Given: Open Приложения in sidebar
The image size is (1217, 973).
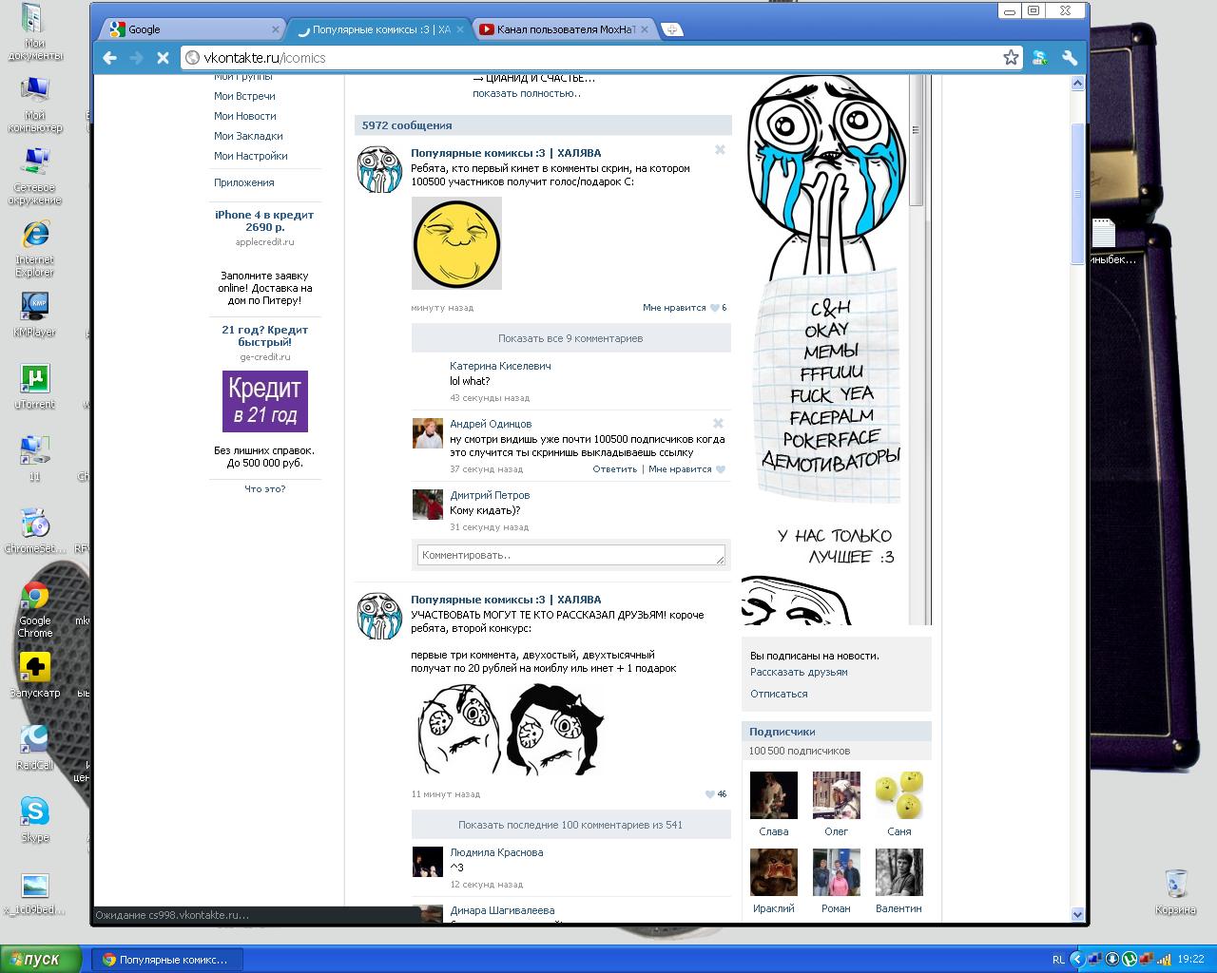Looking at the screenshot, I should click(243, 182).
